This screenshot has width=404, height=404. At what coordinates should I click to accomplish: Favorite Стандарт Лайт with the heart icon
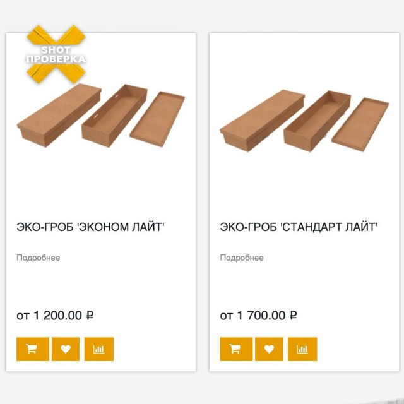click(x=270, y=349)
